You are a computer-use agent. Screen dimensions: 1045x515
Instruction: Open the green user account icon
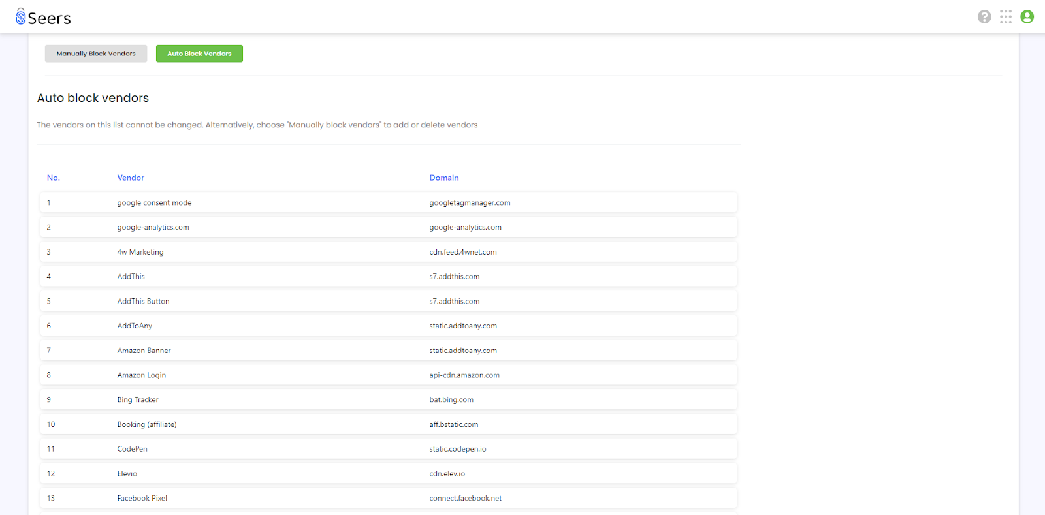coord(1027,17)
